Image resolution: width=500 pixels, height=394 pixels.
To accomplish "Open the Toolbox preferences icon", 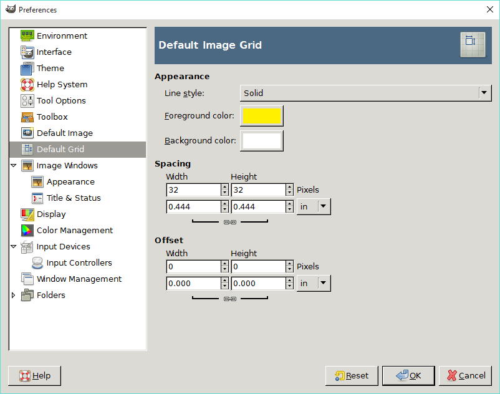I will [27, 117].
